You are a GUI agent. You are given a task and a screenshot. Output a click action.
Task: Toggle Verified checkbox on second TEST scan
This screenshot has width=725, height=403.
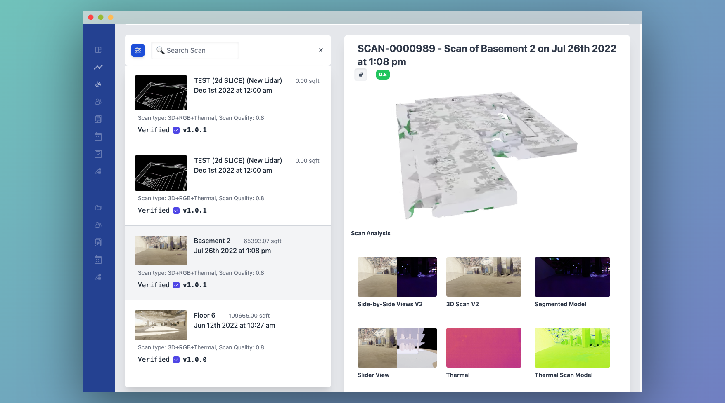tap(176, 211)
